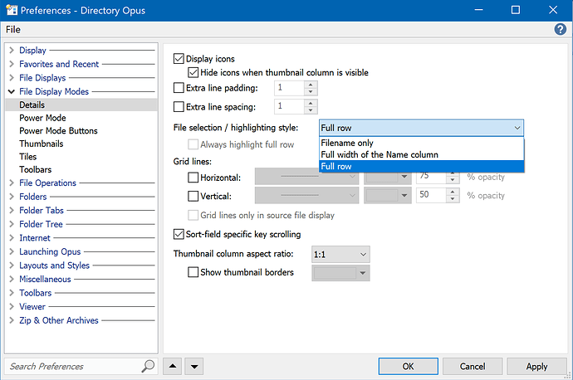Expand the File Operations category
Image resolution: width=573 pixels, height=380 pixels.
point(12,183)
